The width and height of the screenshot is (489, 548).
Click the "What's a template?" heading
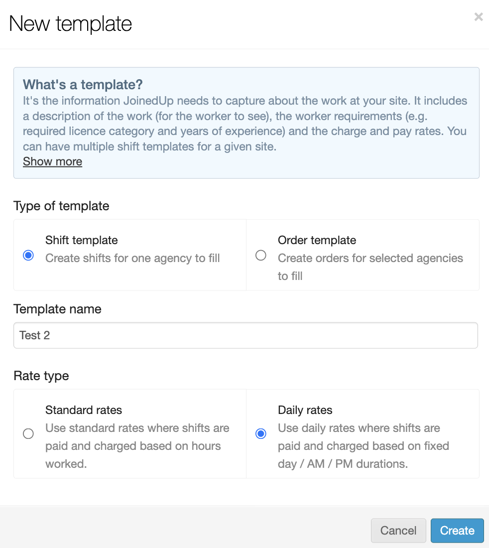(83, 84)
